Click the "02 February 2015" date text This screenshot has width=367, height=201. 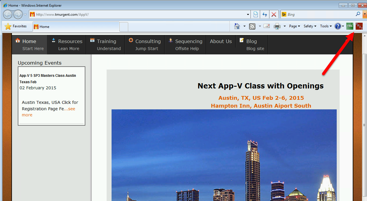(x=38, y=88)
